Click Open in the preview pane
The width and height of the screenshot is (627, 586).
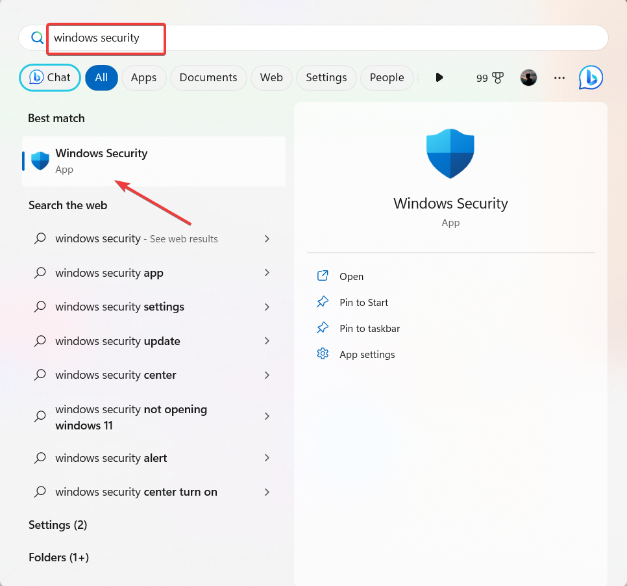352,277
